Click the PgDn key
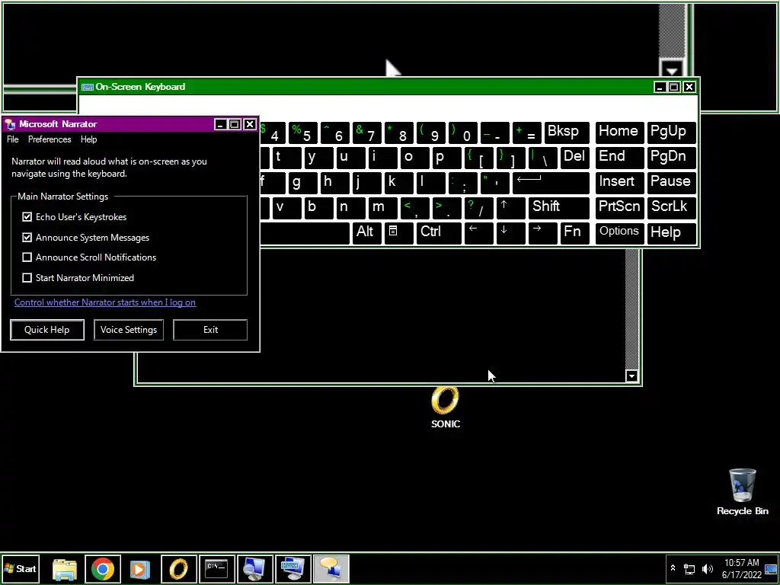 point(672,157)
